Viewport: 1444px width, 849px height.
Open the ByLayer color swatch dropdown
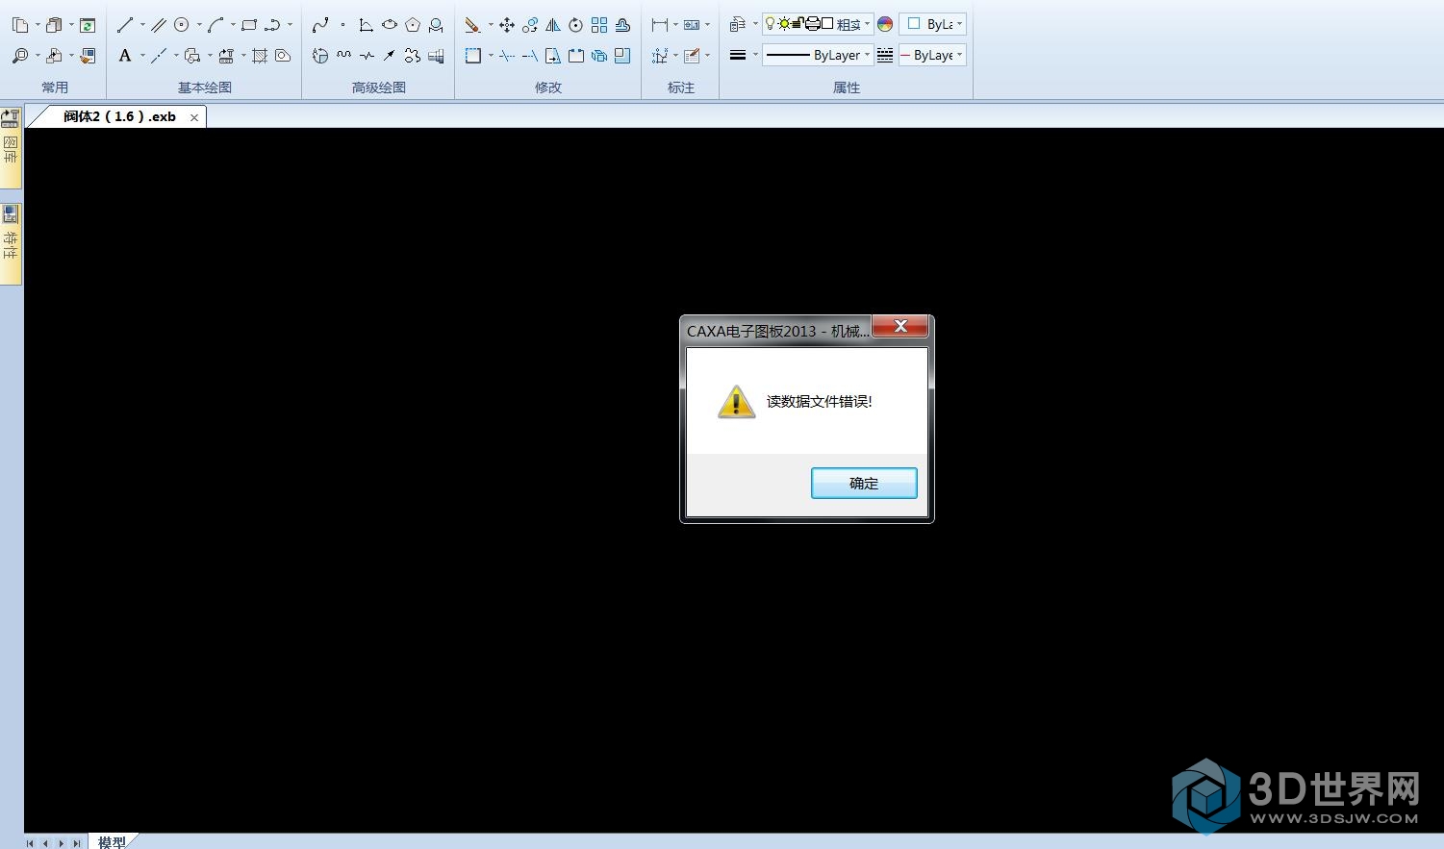932,24
